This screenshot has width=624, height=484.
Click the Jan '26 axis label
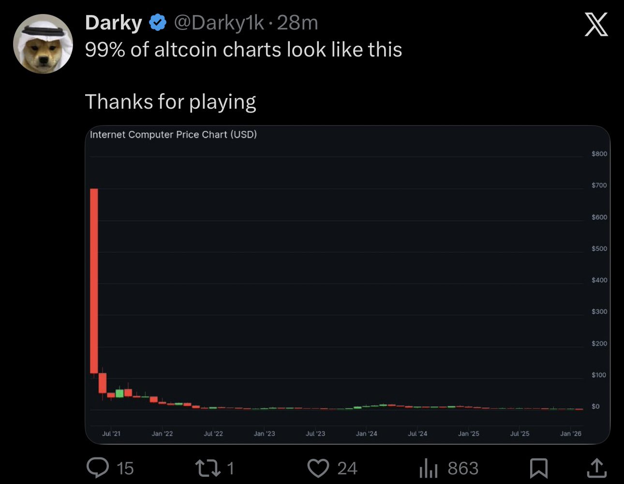click(x=571, y=434)
